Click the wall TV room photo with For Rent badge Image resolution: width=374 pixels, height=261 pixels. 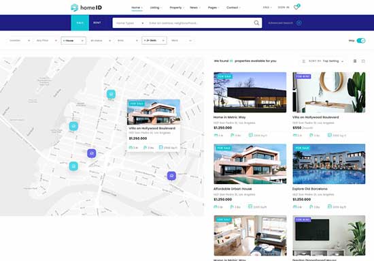[329, 236]
